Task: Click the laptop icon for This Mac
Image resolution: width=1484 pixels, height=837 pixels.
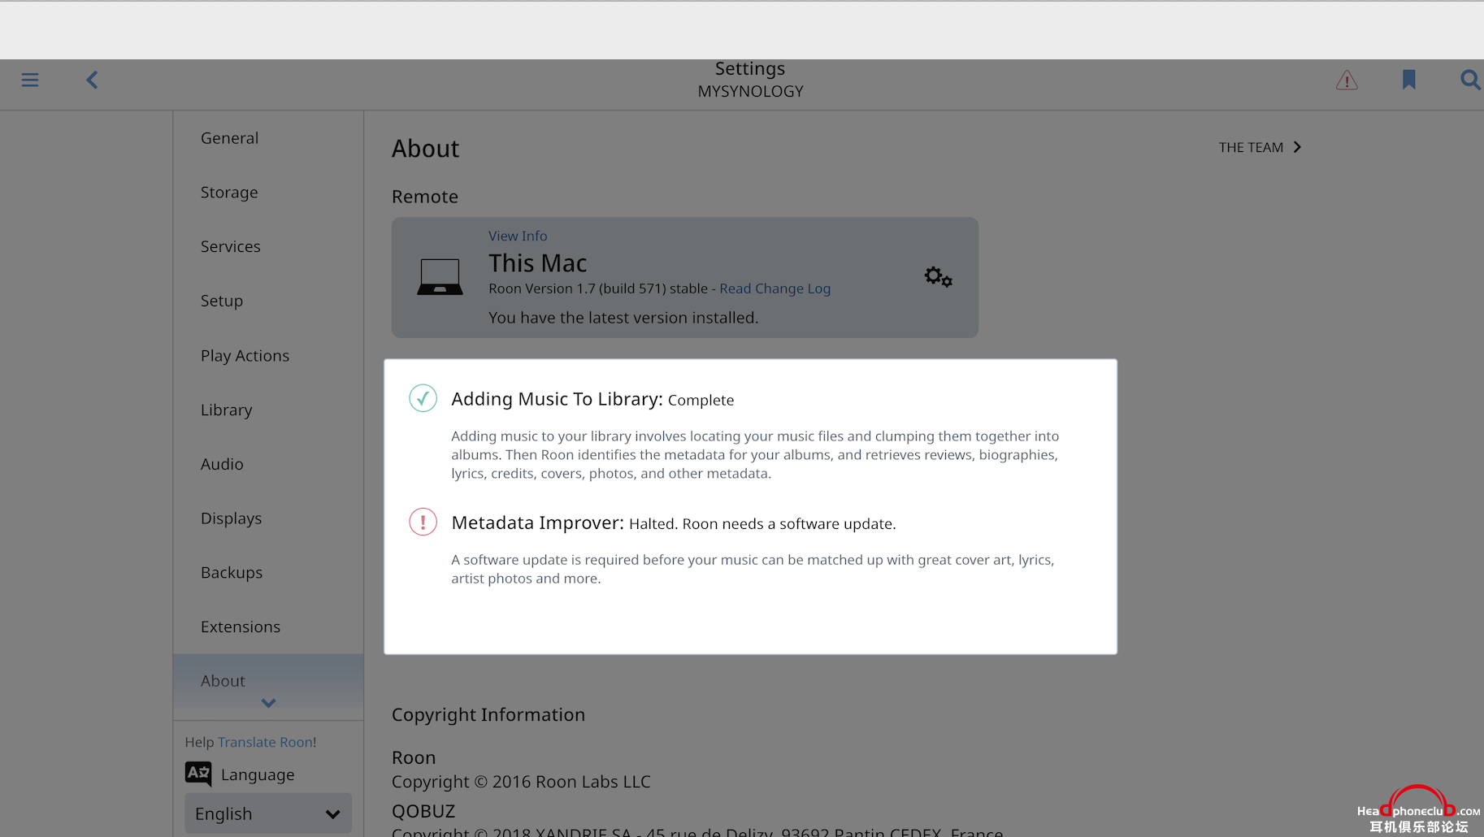Action: [x=440, y=277]
